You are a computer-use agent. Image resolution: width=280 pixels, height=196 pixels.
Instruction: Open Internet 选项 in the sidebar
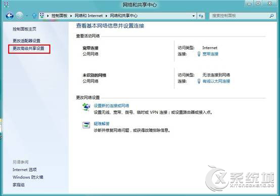point(25,170)
